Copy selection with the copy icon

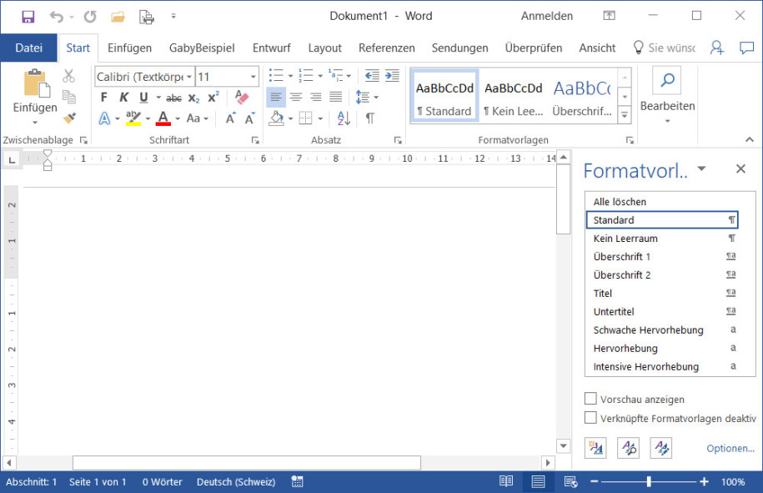68,98
